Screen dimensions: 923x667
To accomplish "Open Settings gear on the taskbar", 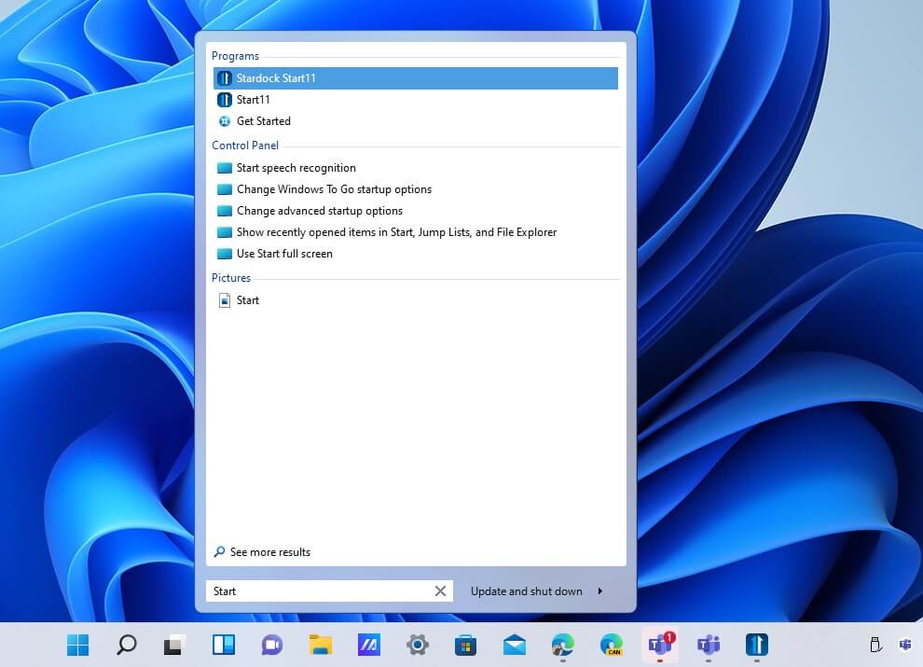I will [x=418, y=645].
